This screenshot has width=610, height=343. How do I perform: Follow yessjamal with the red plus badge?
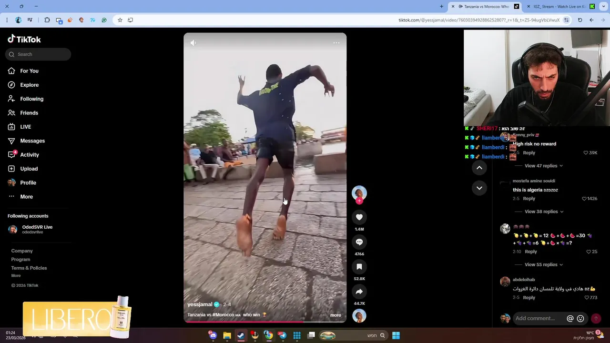359,201
